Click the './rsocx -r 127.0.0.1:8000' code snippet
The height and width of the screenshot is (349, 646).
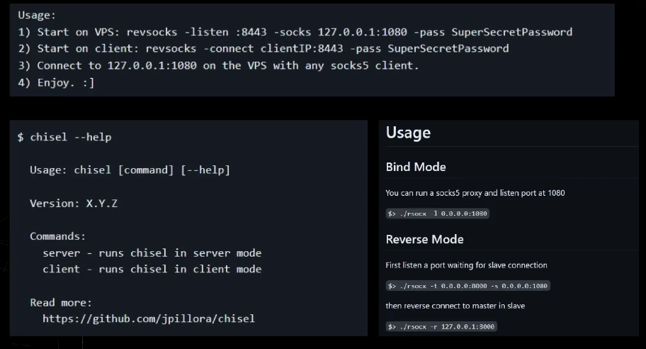point(441,327)
